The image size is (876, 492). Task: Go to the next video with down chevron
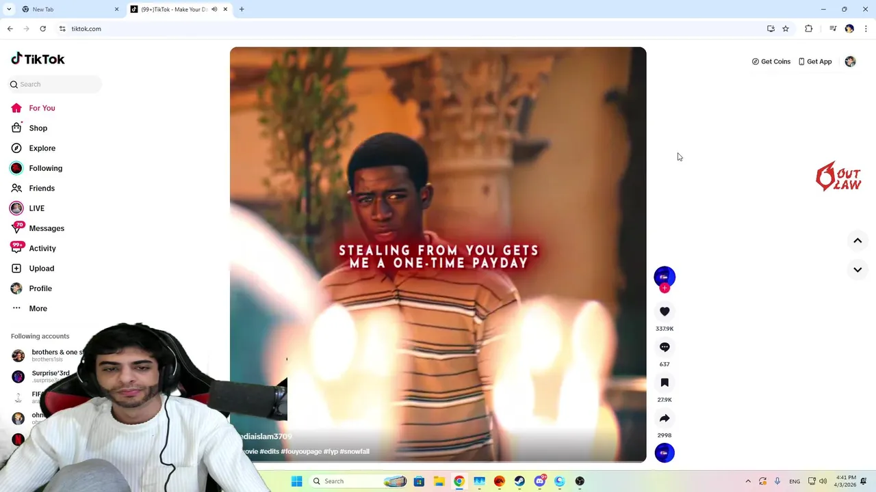(x=858, y=270)
